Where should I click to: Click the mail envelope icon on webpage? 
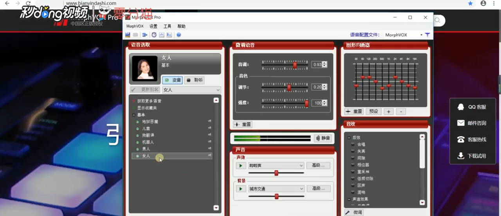(461, 123)
